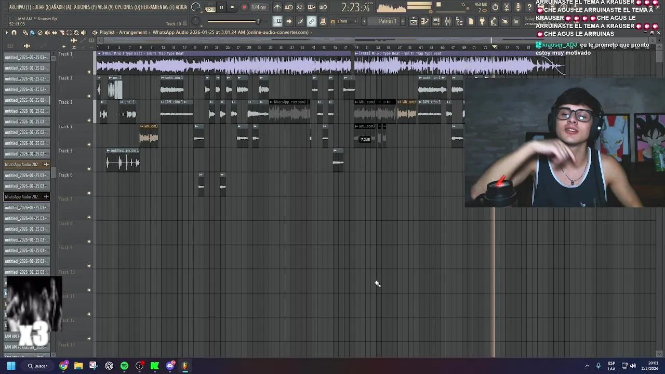Click the red record button
The height and width of the screenshot is (374, 665).
[244, 7]
